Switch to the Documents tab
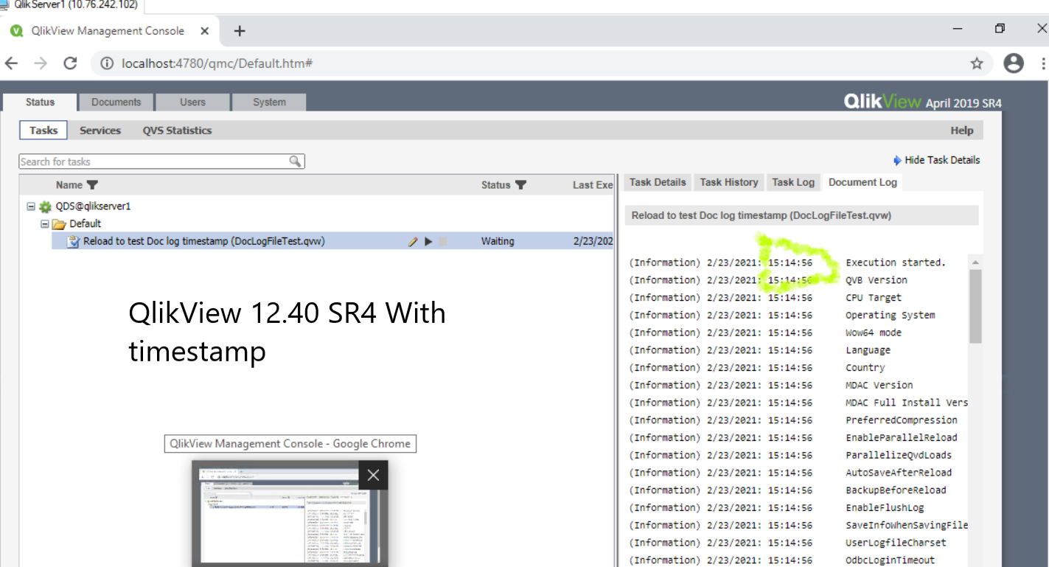This screenshot has width=1049, height=567. (x=116, y=102)
